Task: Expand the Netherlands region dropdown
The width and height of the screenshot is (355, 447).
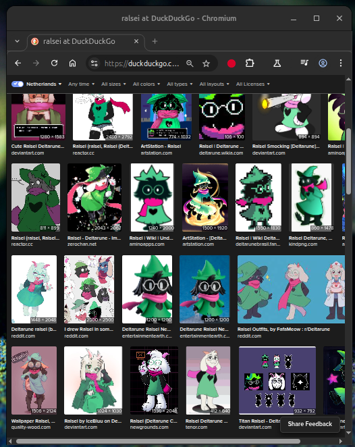Action: 44,84
